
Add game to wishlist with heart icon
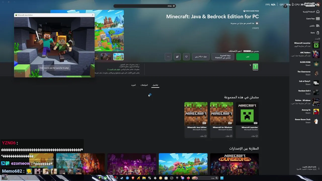click(x=186, y=57)
